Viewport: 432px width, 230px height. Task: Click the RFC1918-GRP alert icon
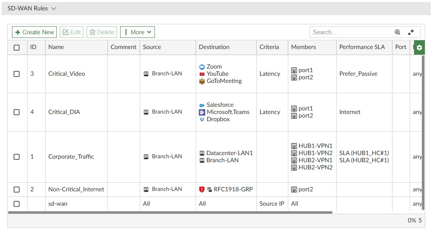click(201, 189)
